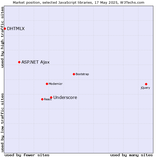Viewport: 157px width, 157px height.
Task: Select the Bootstrap label text
Action: (82, 74)
